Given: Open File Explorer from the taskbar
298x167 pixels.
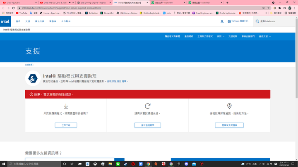Looking at the screenshot, I should coord(110,164).
